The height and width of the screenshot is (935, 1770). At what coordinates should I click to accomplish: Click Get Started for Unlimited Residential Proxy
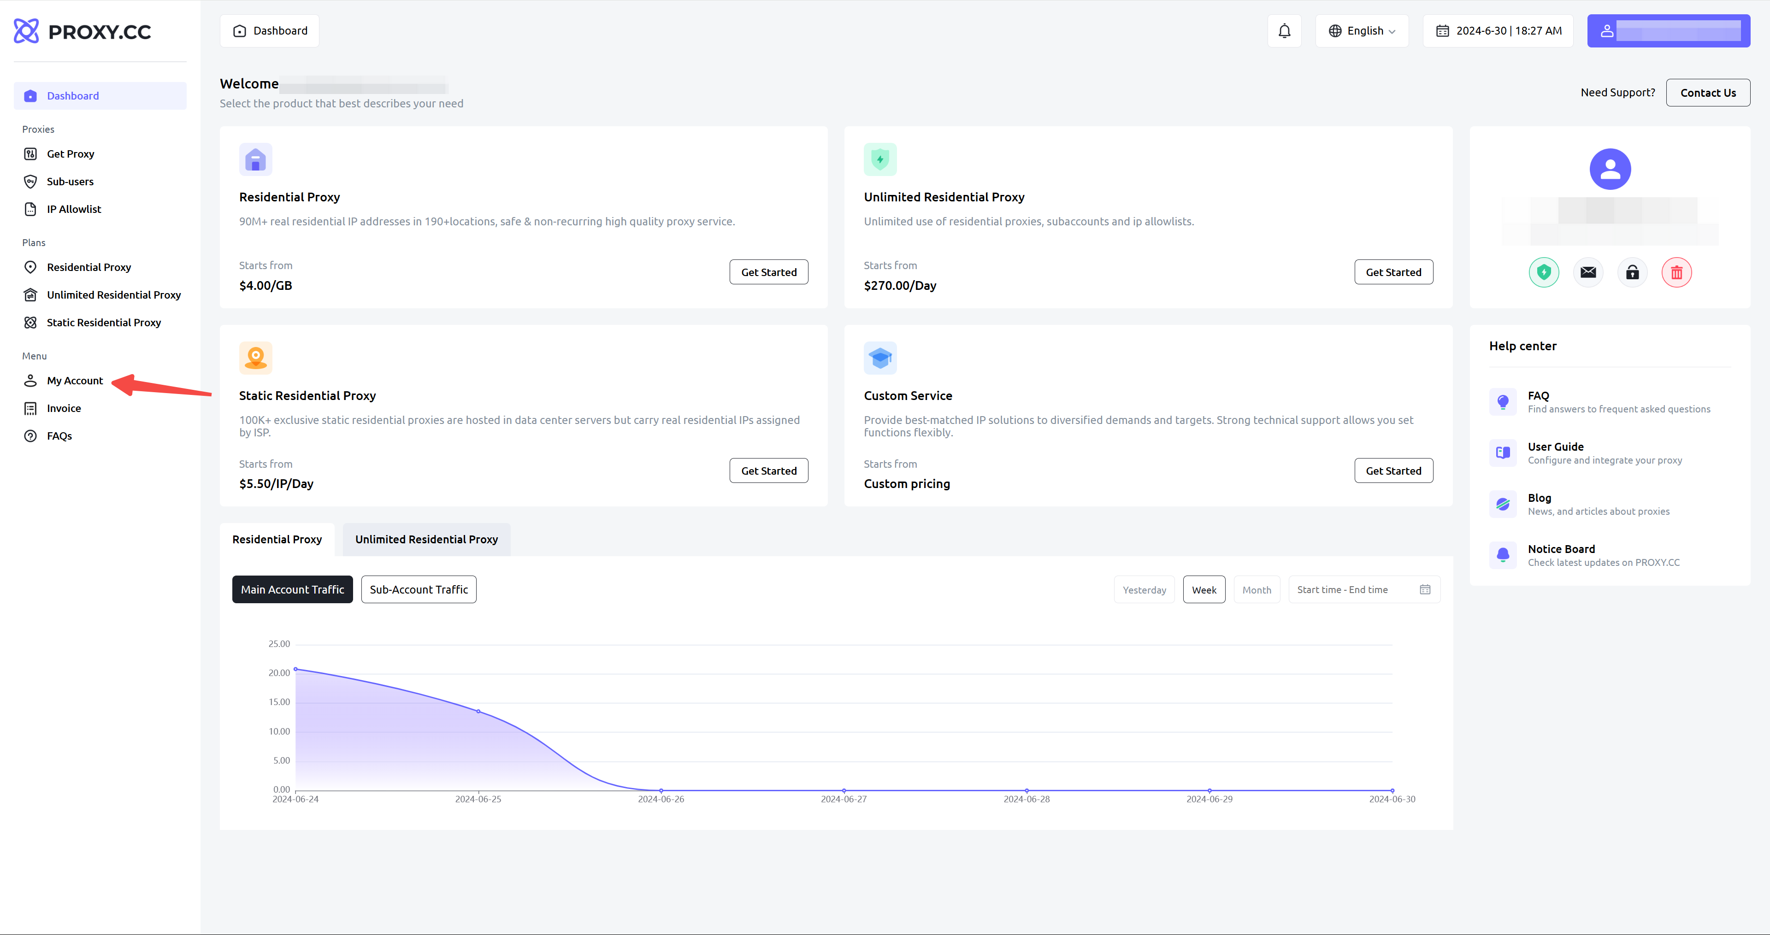tap(1393, 272)
